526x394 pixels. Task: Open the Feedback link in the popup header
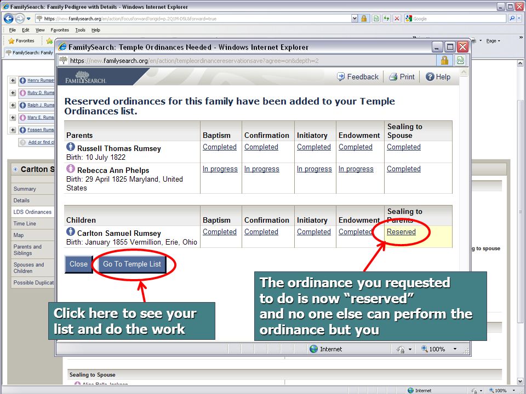point(363,77)
